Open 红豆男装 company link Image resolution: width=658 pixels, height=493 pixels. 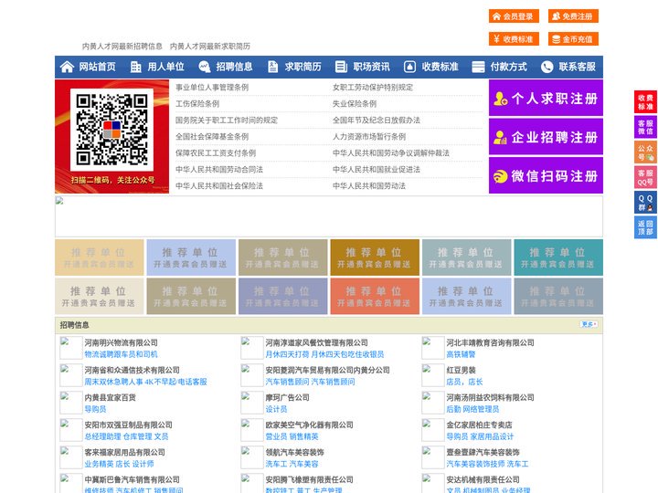point(461,370)
